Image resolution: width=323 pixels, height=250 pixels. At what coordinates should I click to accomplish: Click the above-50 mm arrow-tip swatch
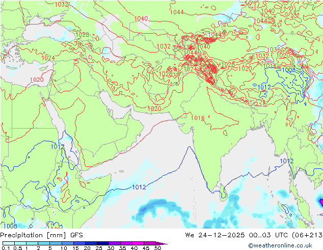(x=162, y=243)
